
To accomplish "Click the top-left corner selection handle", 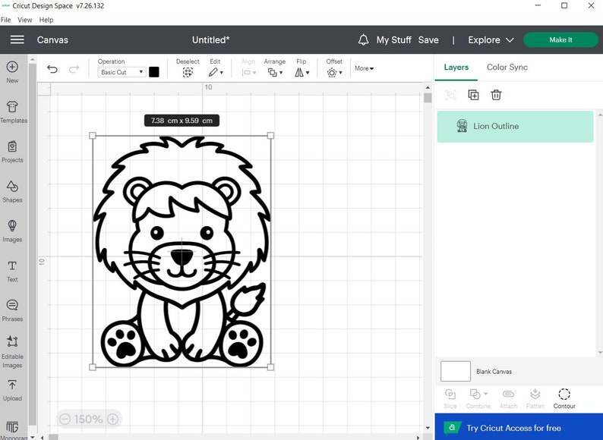I will pos(93,135).
